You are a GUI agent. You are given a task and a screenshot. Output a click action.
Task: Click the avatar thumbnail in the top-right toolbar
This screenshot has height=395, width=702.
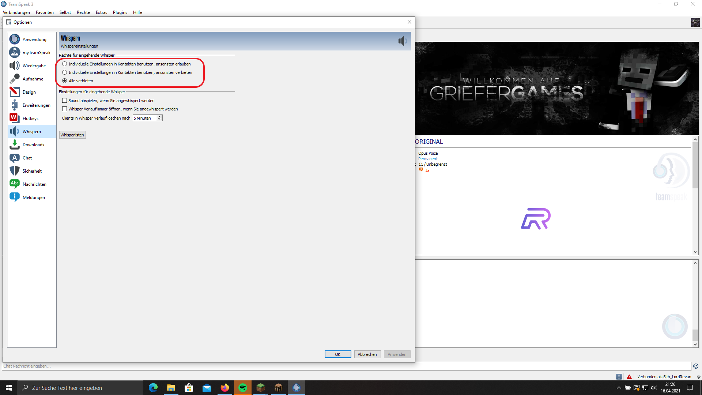tap(695, 22)
